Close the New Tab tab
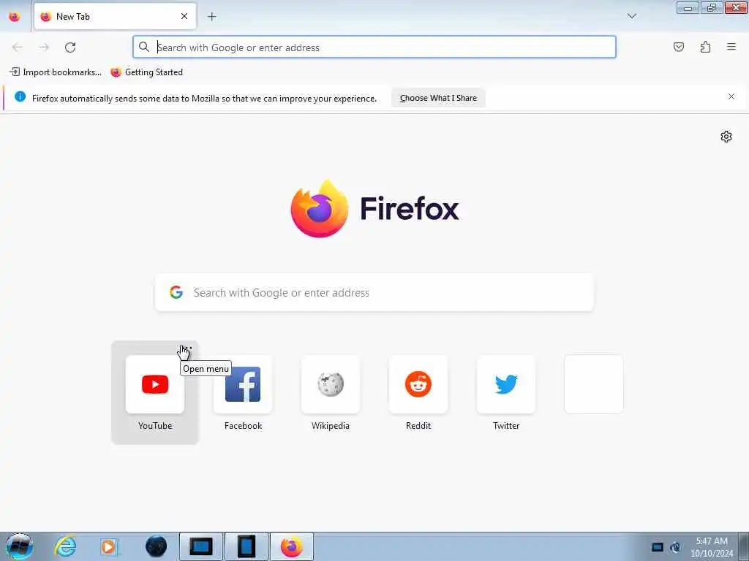This screenshot has width=749, height=561. (184, 16)
